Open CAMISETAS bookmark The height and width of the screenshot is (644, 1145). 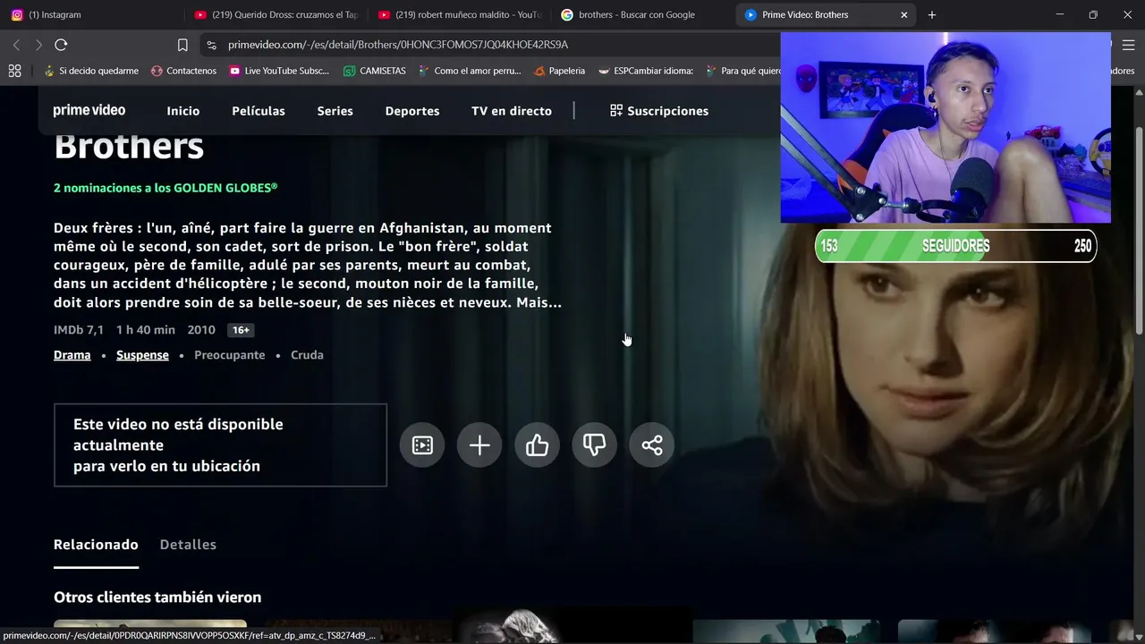point(375,71)
